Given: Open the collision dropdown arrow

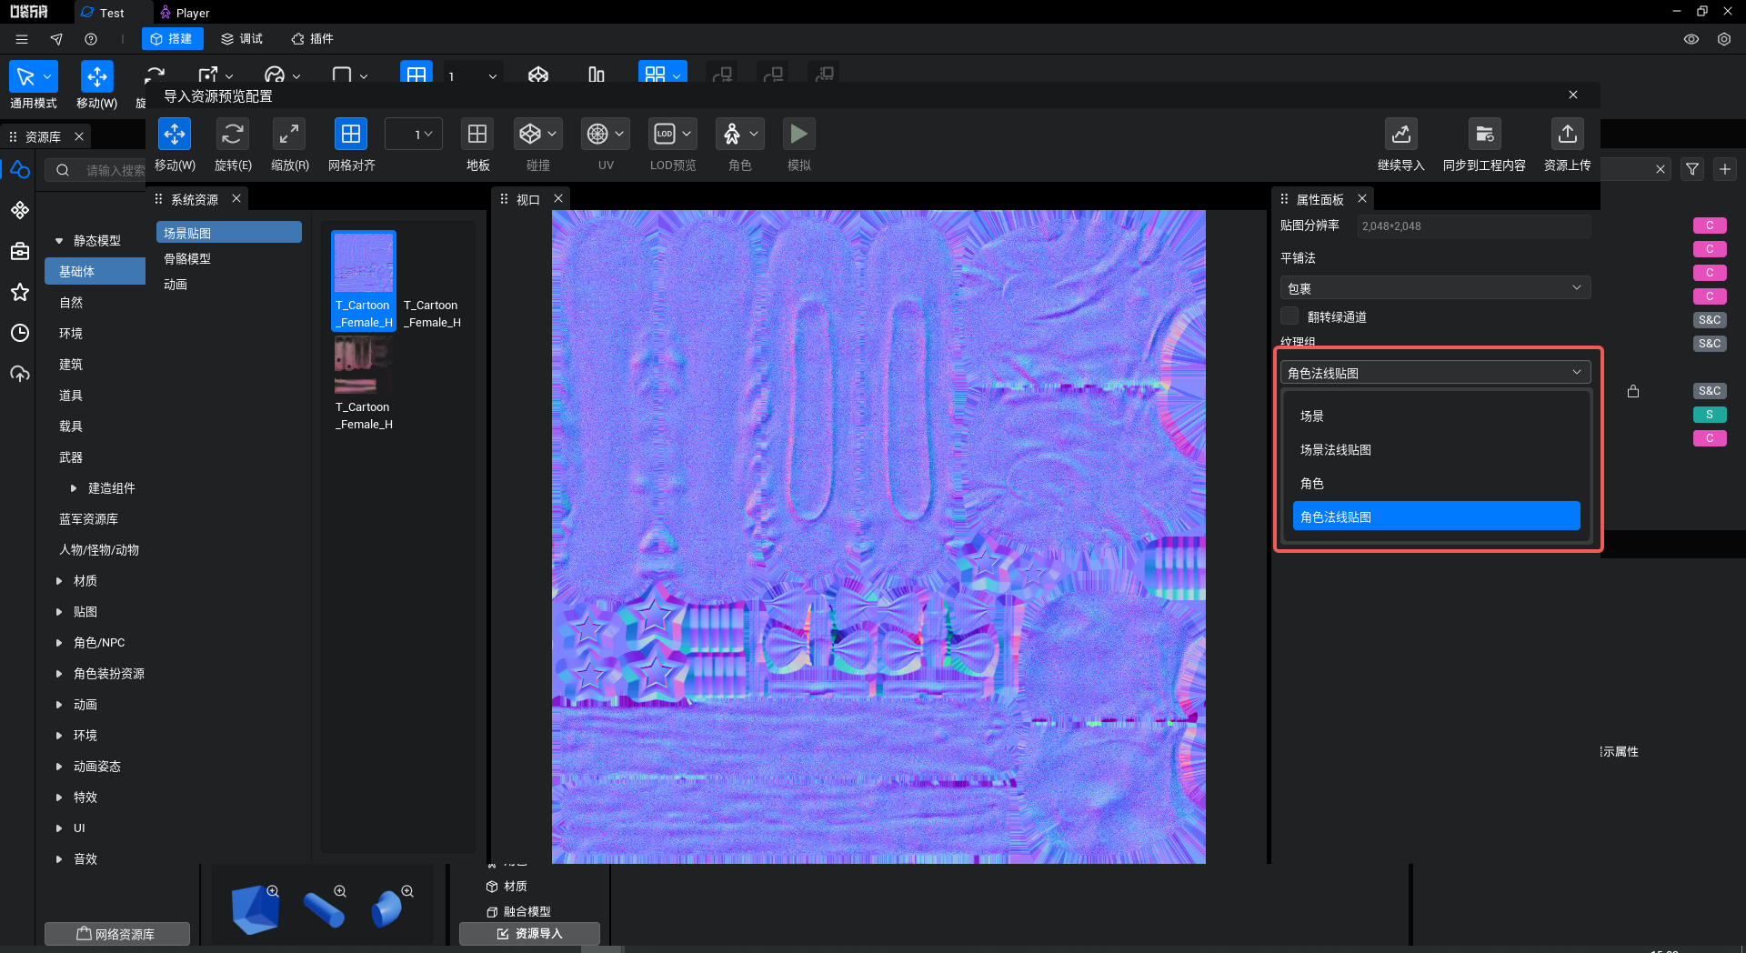Looking at the screenshot, I should click(x=552, y=135).
